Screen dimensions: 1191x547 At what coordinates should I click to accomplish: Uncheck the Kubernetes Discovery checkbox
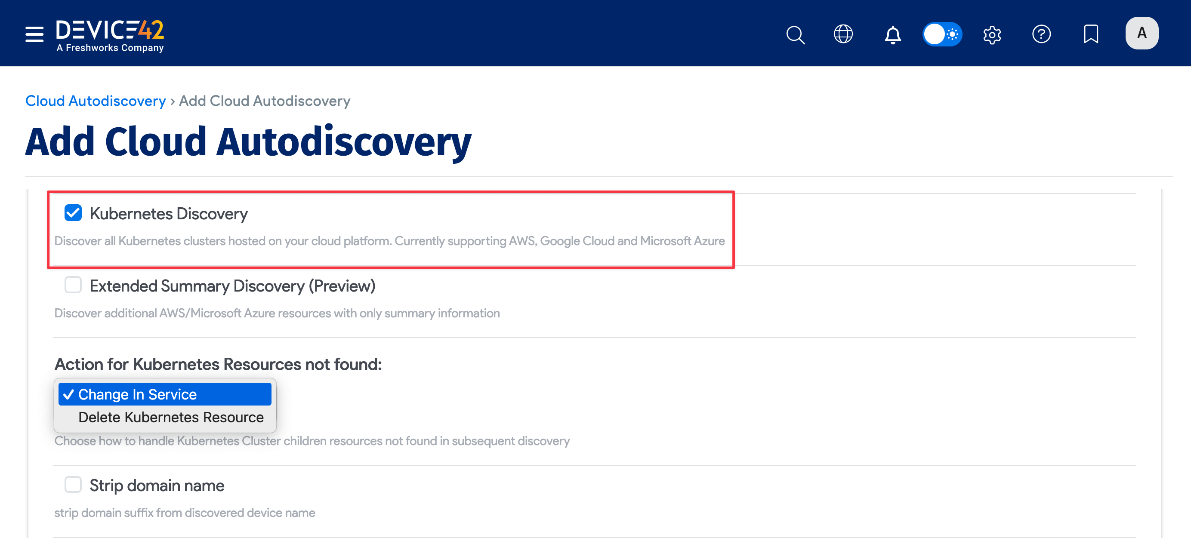coord(73,213)
